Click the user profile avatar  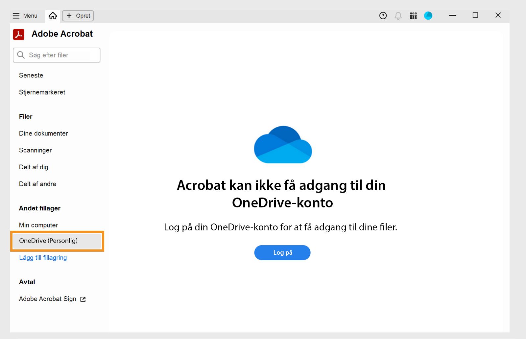(428, 15)
